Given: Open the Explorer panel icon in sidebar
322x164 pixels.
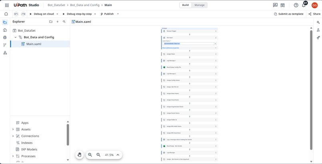Looking at the screenshot, I should (x=5, y=22).
